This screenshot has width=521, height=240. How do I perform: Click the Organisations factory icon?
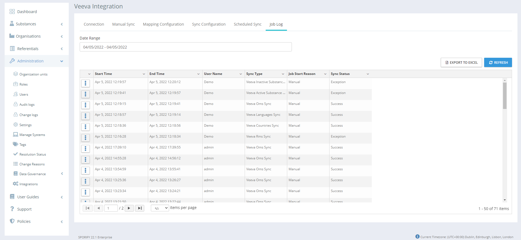12,36
